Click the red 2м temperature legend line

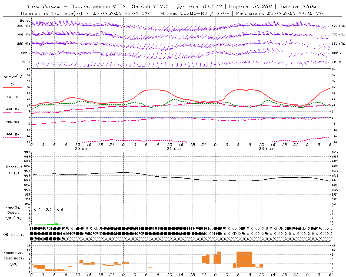[x=12, y=88]
